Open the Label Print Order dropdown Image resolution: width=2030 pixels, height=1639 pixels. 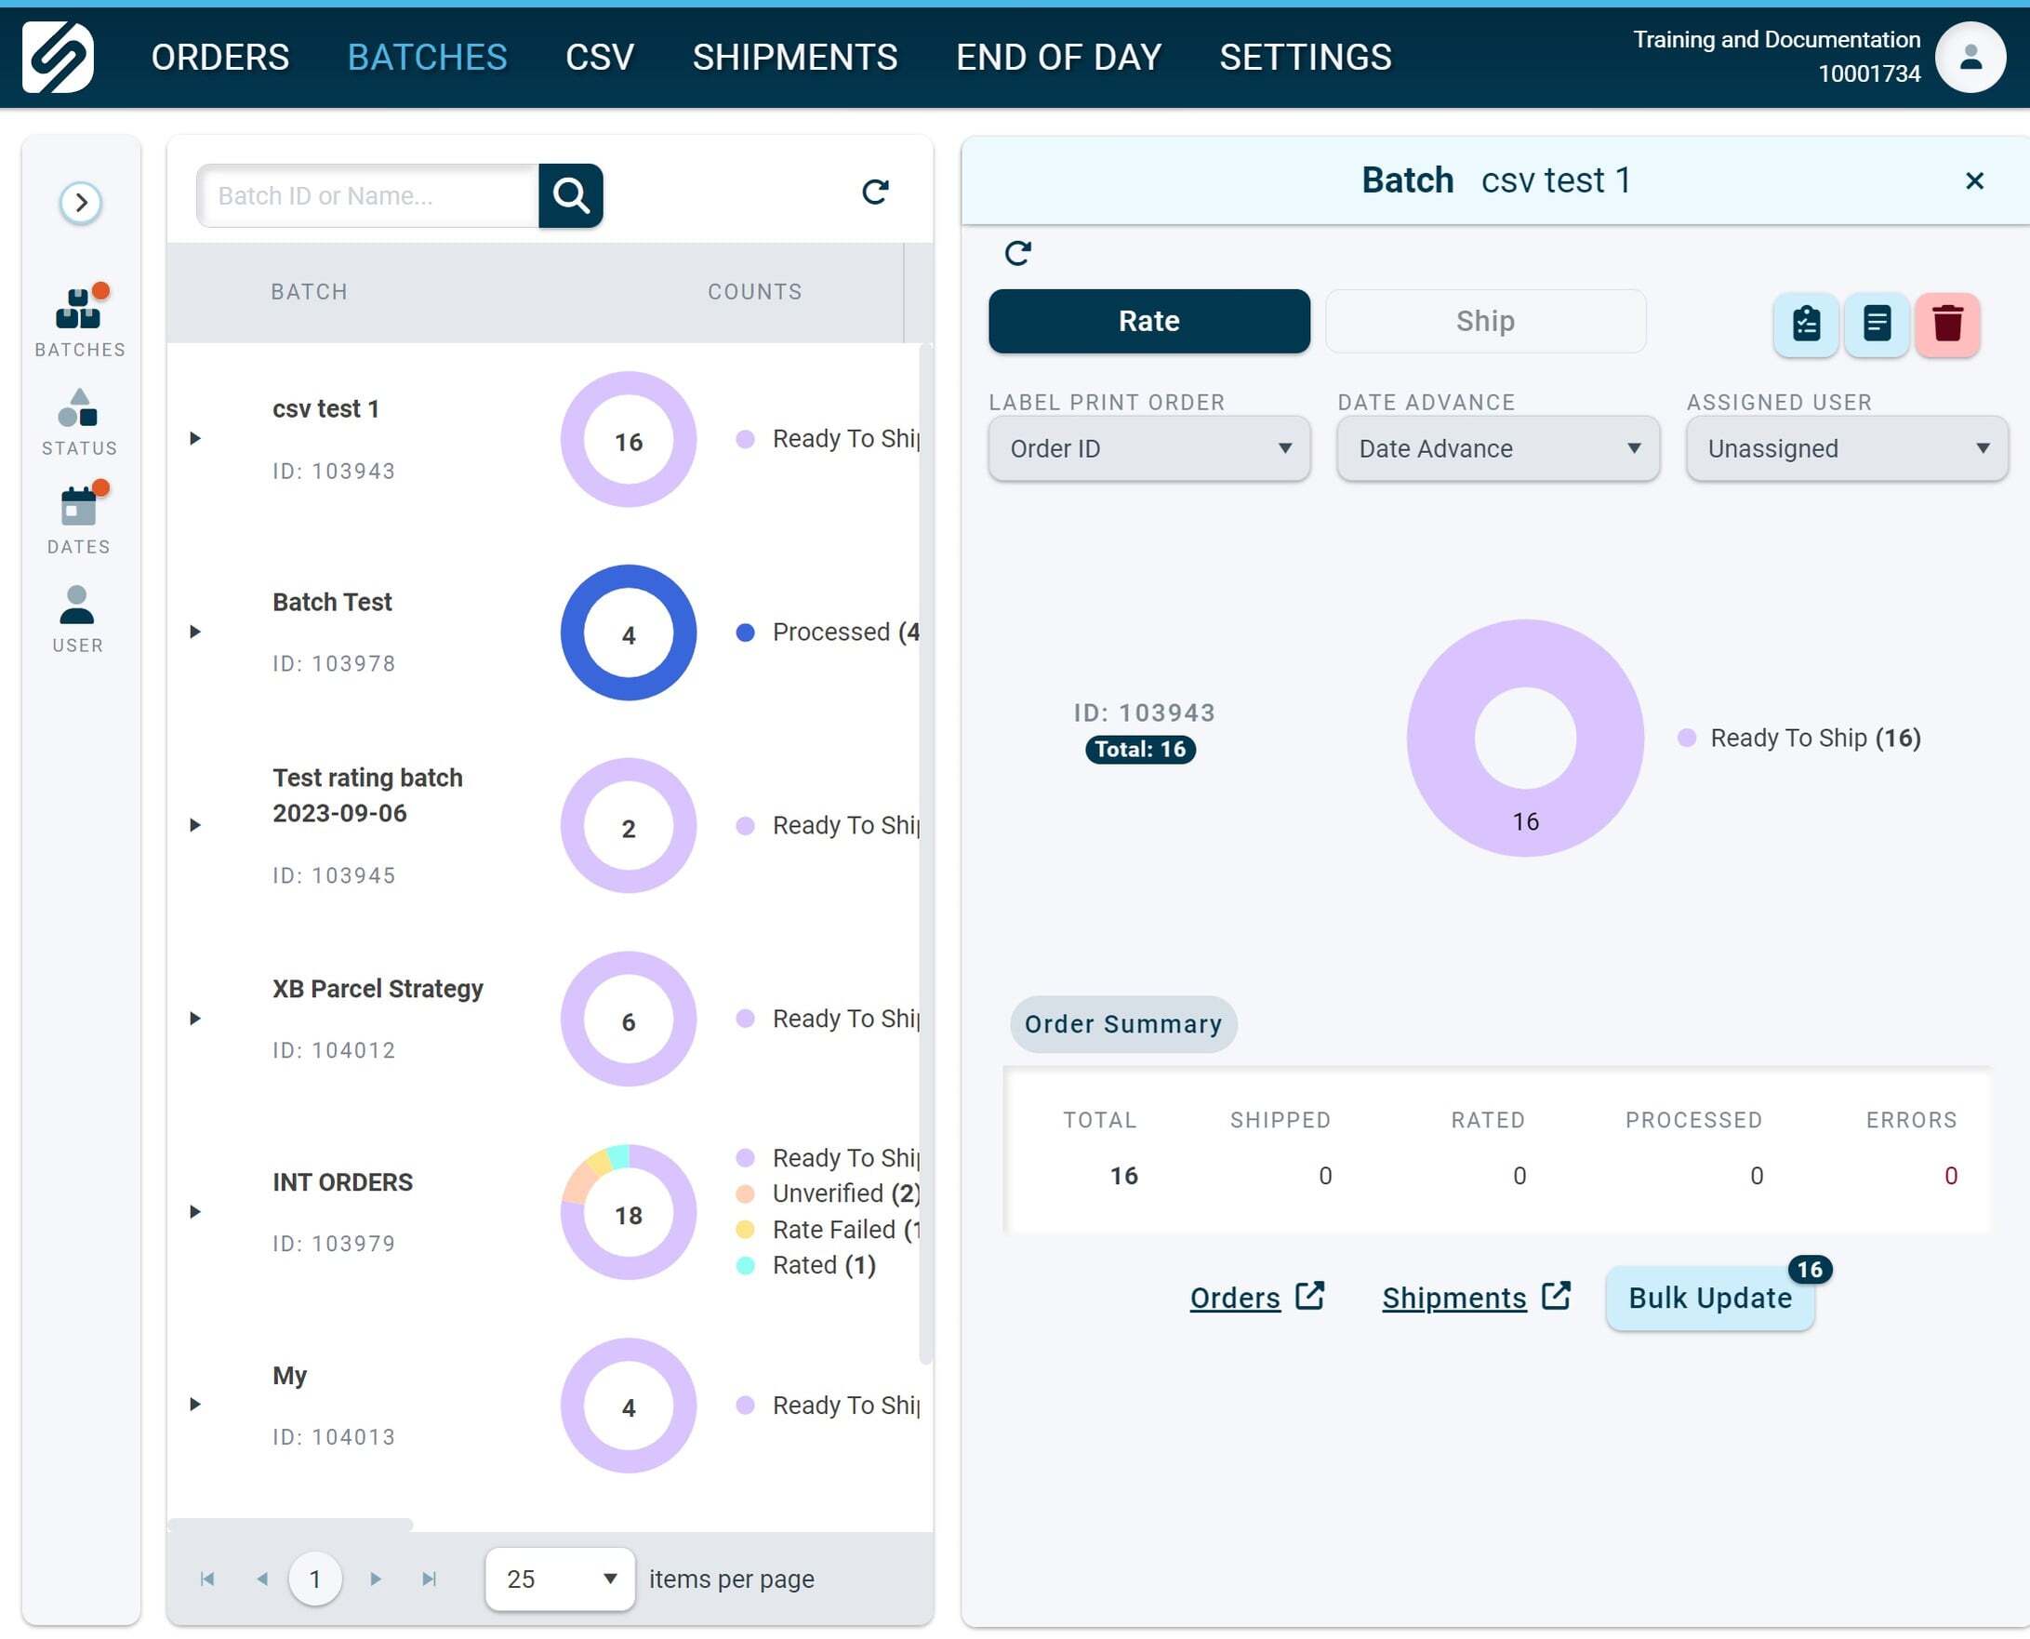pyautogui.click(x=1148, y=448)
